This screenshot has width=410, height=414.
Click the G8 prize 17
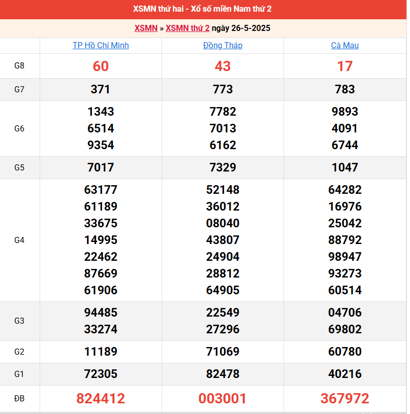[x=344, y=66]
